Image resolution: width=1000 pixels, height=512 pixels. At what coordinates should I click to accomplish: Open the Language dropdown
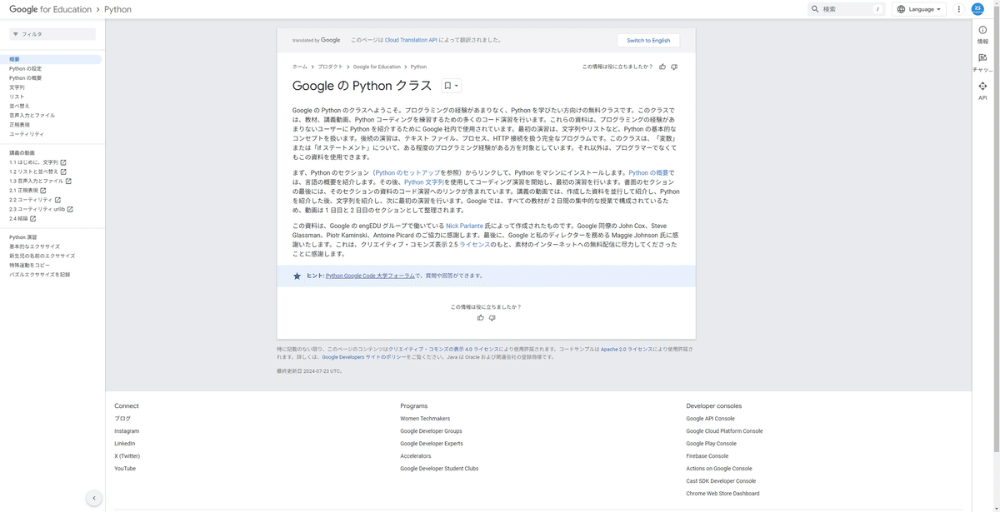[x=920, y=9]
